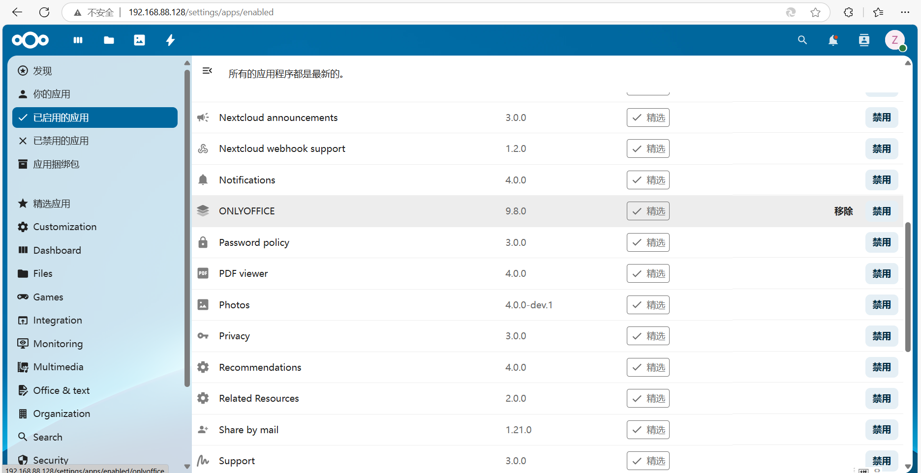Viewport: 921px width, 473px height.
Task: Open Activity via the lightning icon
Action: coord(170,40)
